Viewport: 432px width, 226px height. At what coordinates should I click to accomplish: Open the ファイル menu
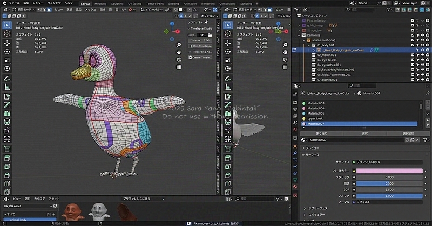click(x=15, y=3)
